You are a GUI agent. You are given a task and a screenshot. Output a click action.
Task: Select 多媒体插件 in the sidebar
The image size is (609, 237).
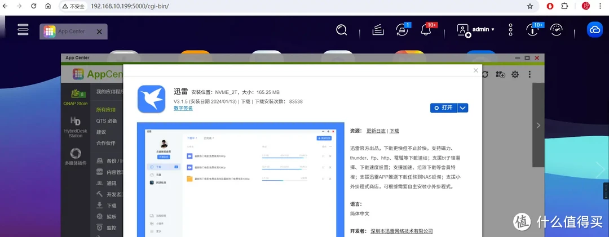tap(76, 156)
